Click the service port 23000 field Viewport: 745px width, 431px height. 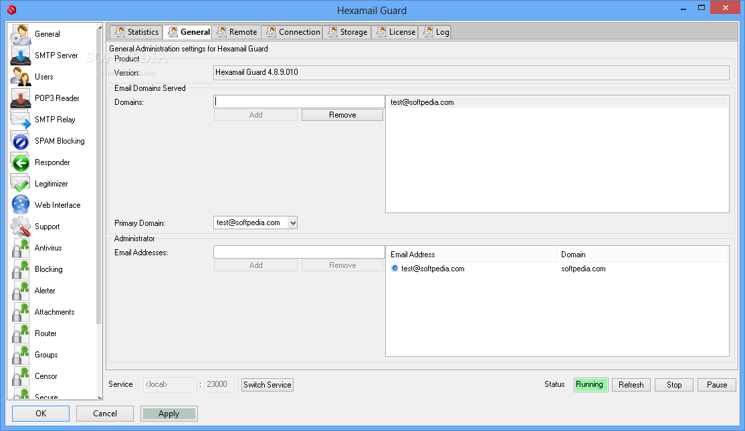click(x=221, y=384)
